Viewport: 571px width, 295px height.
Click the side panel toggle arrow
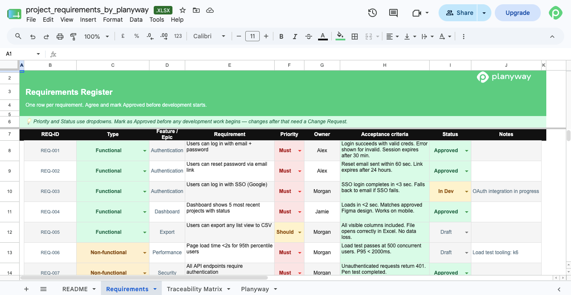tap(559, 289)
